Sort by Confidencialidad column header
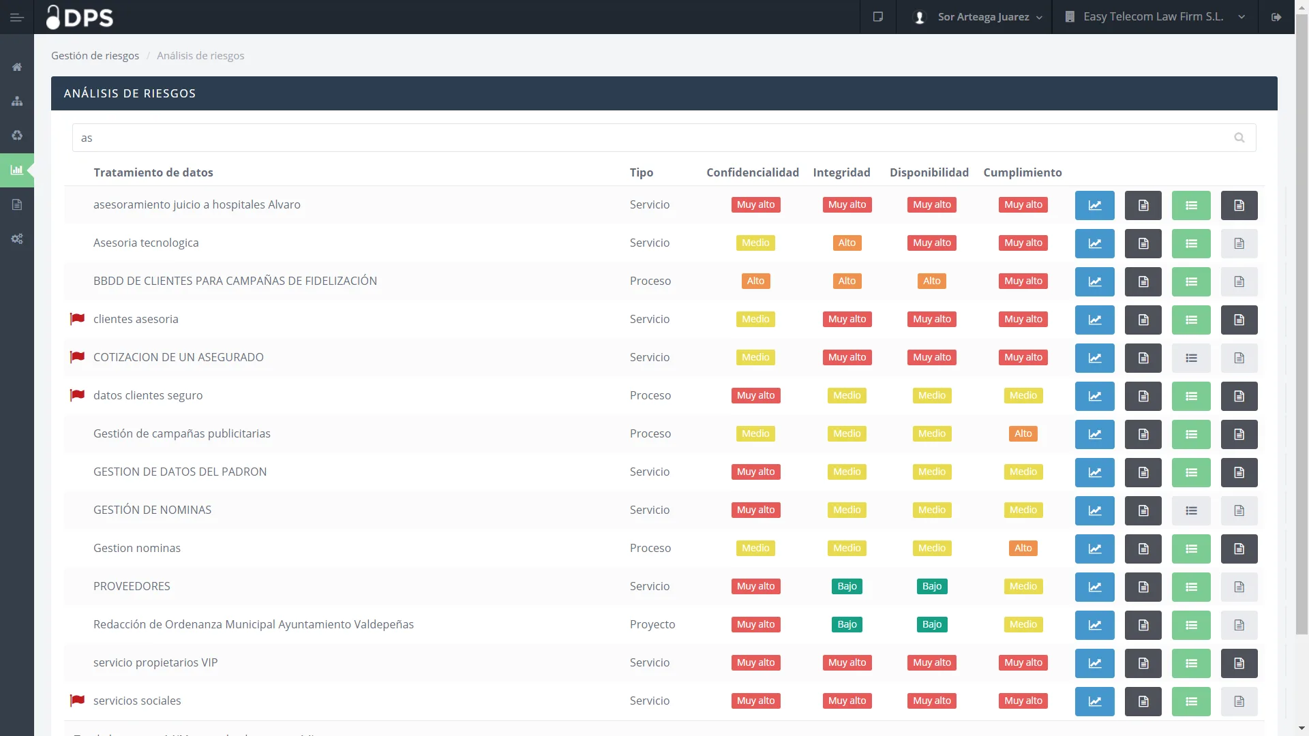Screen dimensions: 1309x736 coord(753,172)
